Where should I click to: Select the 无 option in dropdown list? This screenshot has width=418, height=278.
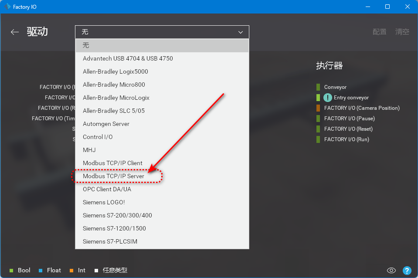click(x=86, y=45)
